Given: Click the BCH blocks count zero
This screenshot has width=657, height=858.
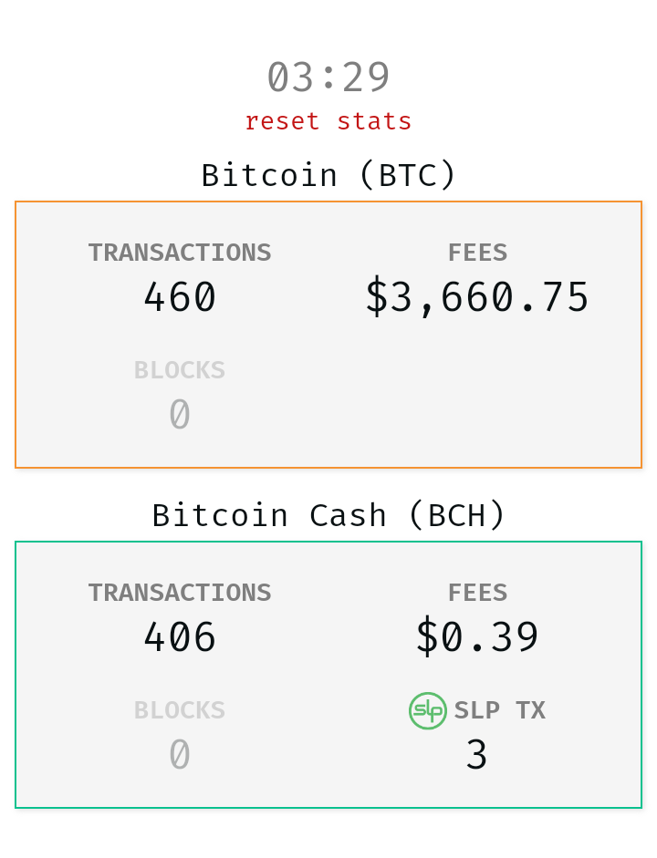Looking at the screenshot, I should pyautogui.click(x=180, y=754).
